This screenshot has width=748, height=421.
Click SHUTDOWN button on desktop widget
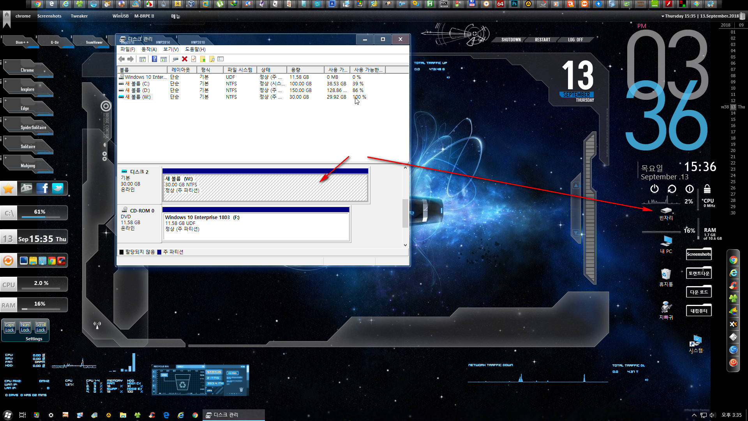(511, 40)
